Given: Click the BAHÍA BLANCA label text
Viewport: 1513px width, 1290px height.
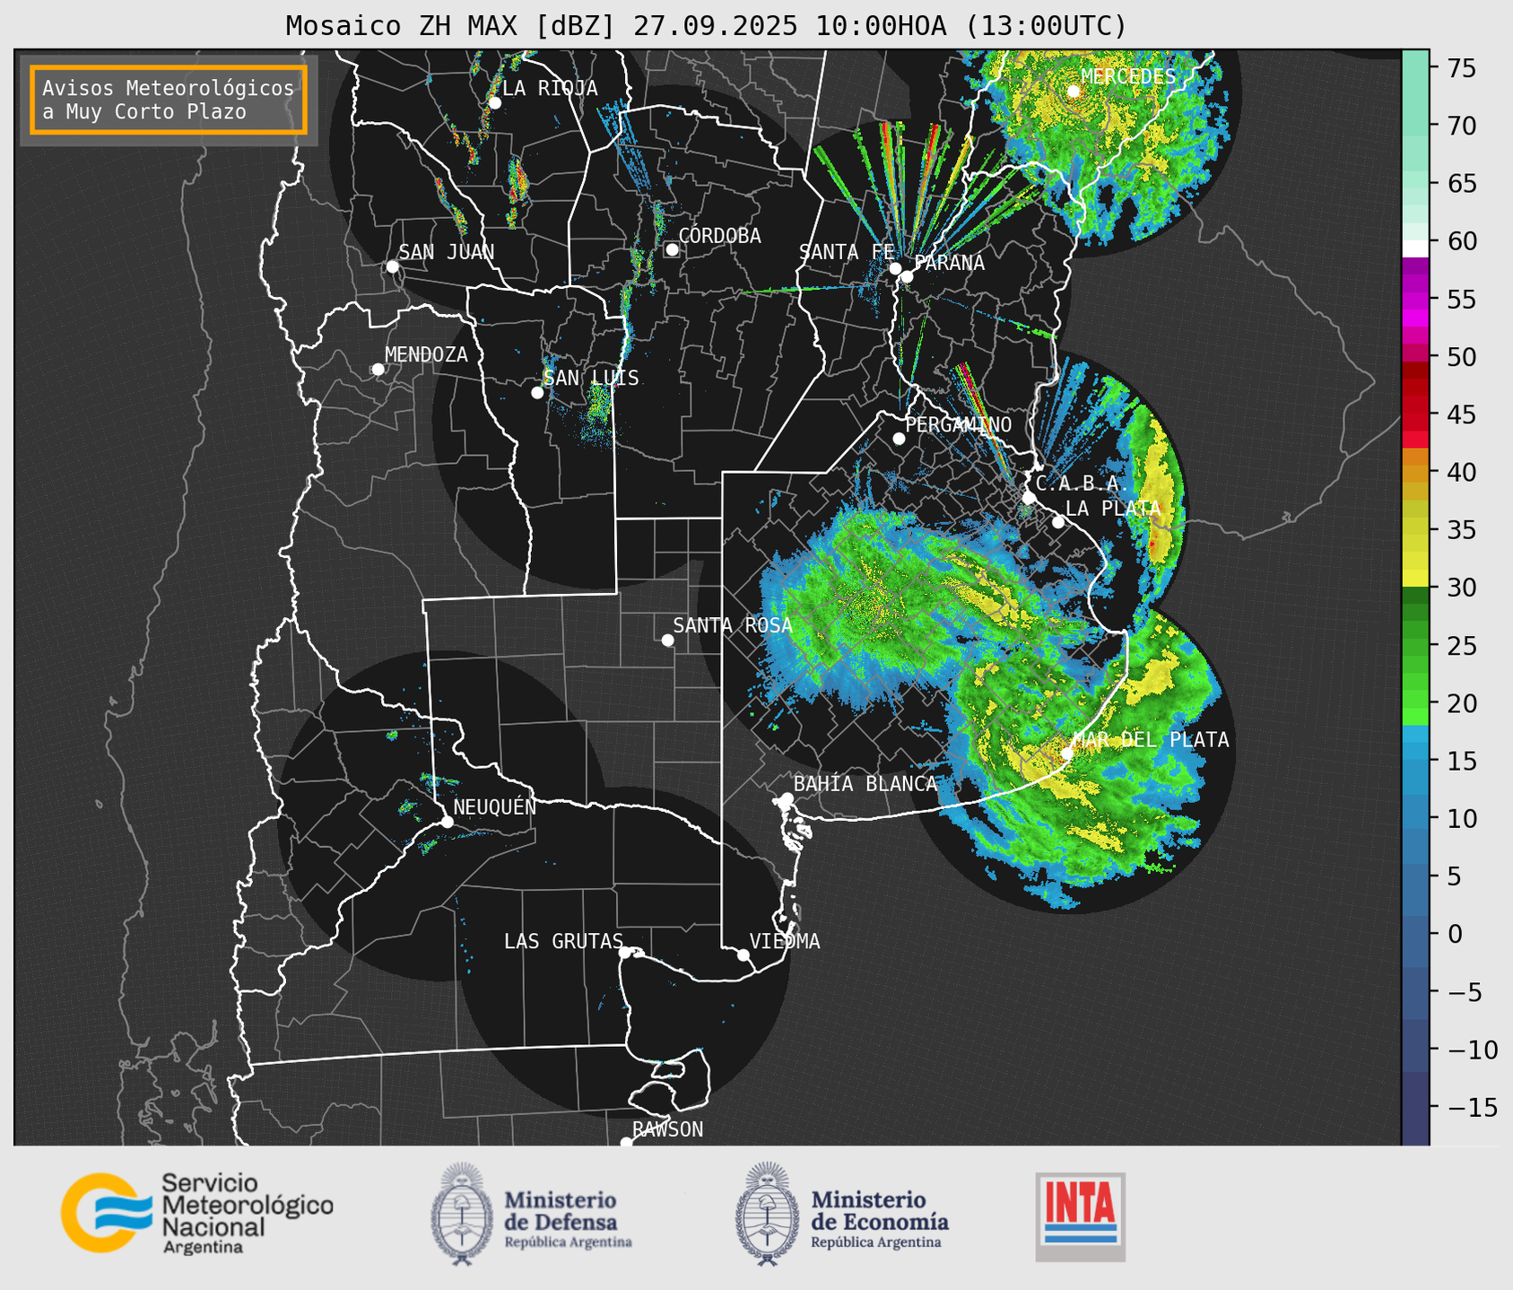Looking at the screenshot, I should 865,784.
